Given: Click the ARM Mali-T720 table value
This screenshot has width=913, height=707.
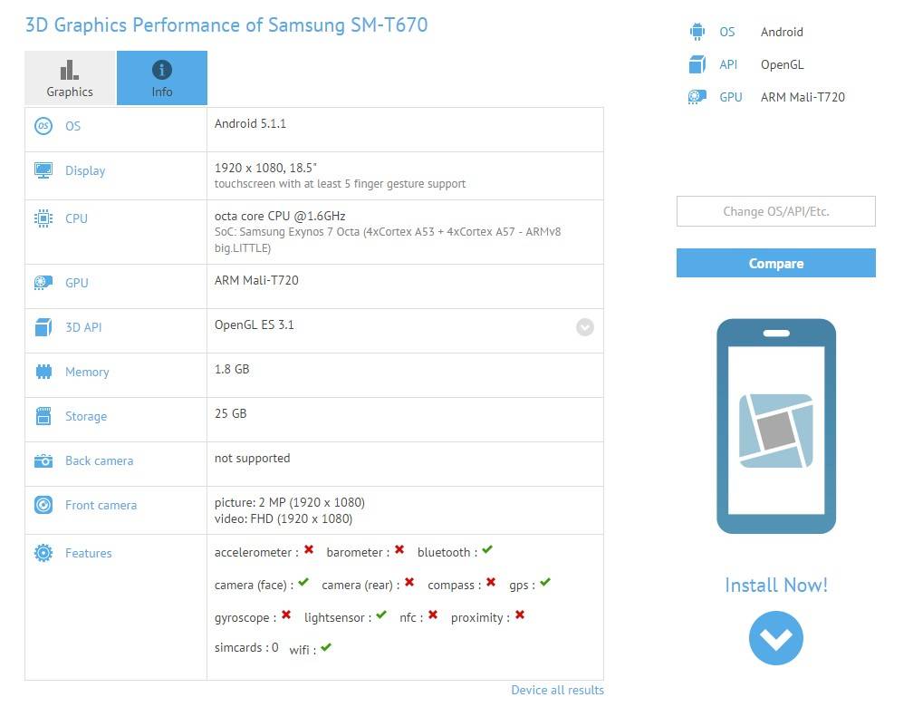Looking at the screenshot, I should click(256, 280).
